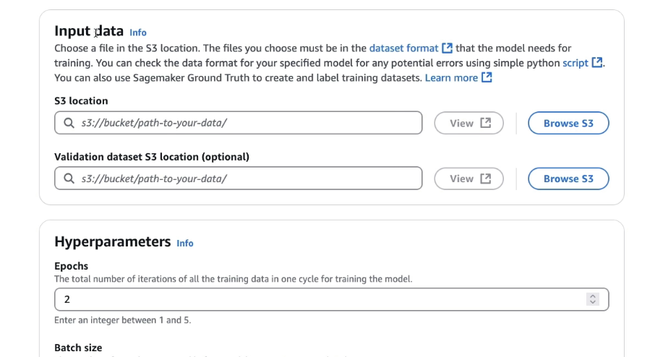Click search icon in validation dataset field
Viewport: 668px width, 357px height.
point(69,178)
